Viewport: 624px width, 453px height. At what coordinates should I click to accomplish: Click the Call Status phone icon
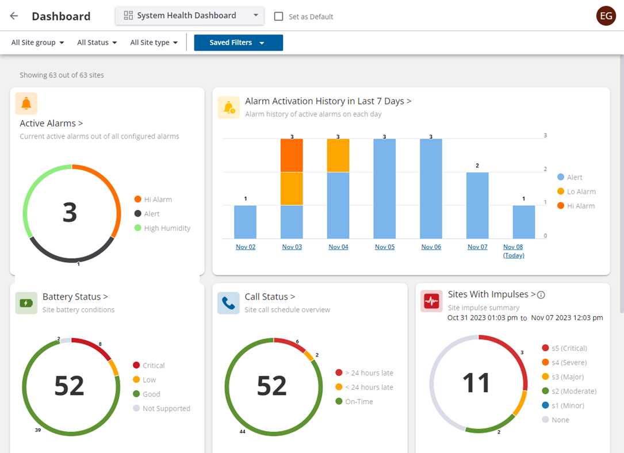pos(228,303)
